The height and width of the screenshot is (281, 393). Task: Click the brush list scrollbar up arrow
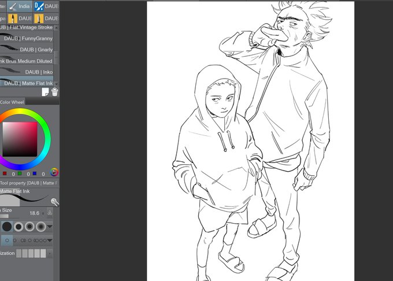coord(57,27)
